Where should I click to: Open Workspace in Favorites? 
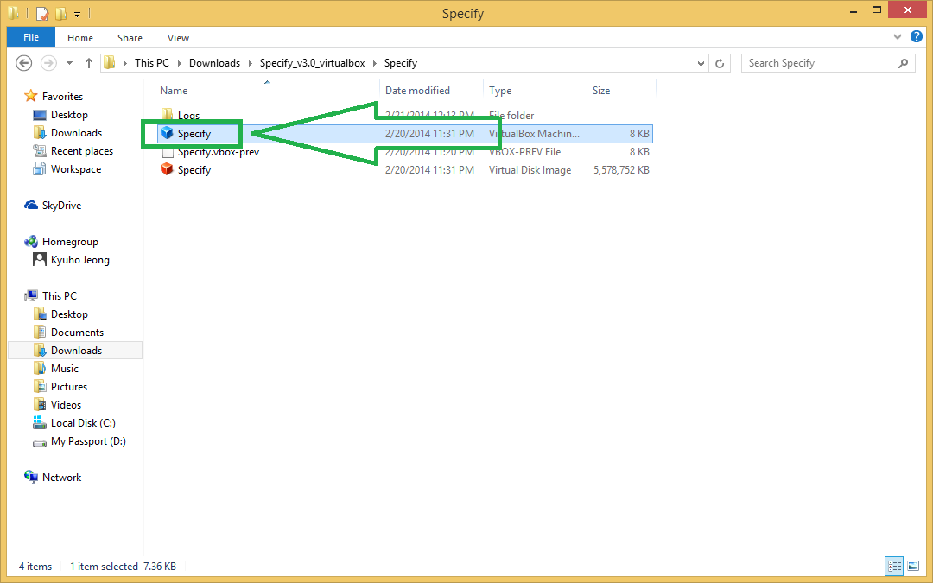click(75, 169)
